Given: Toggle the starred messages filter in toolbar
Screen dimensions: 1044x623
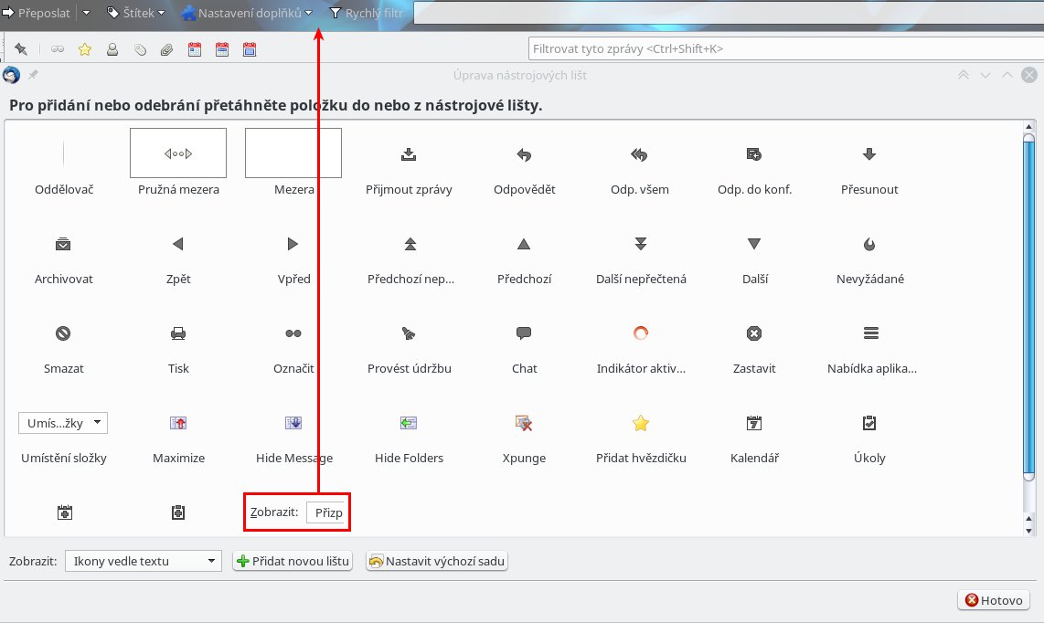Looking at the screenshot, I should (85, 50).
